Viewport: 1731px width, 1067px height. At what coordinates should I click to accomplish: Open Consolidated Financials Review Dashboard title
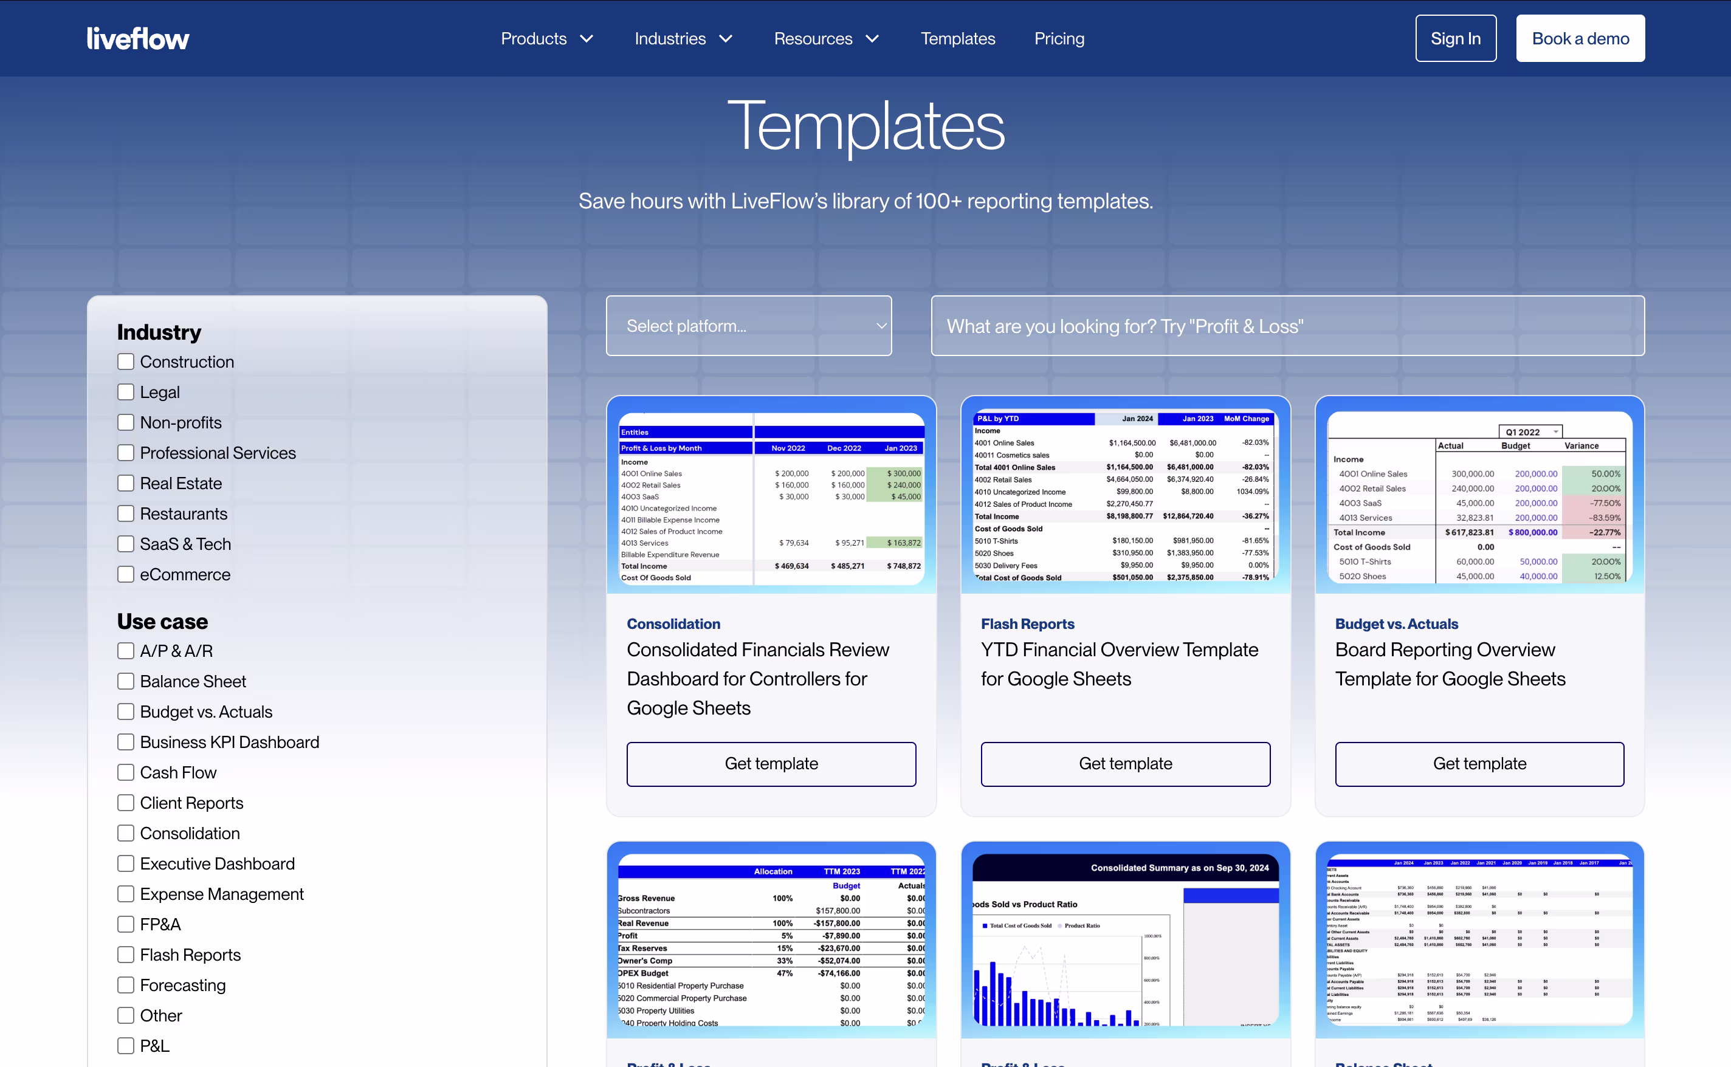pyautogui.click(x=758, y=678)
